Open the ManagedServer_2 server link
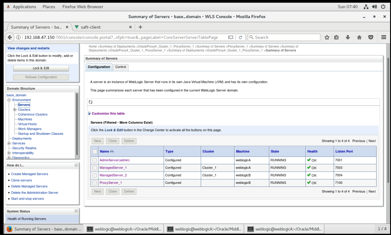The width and height of the screenshot is (391, 235). tap(113, 175)
